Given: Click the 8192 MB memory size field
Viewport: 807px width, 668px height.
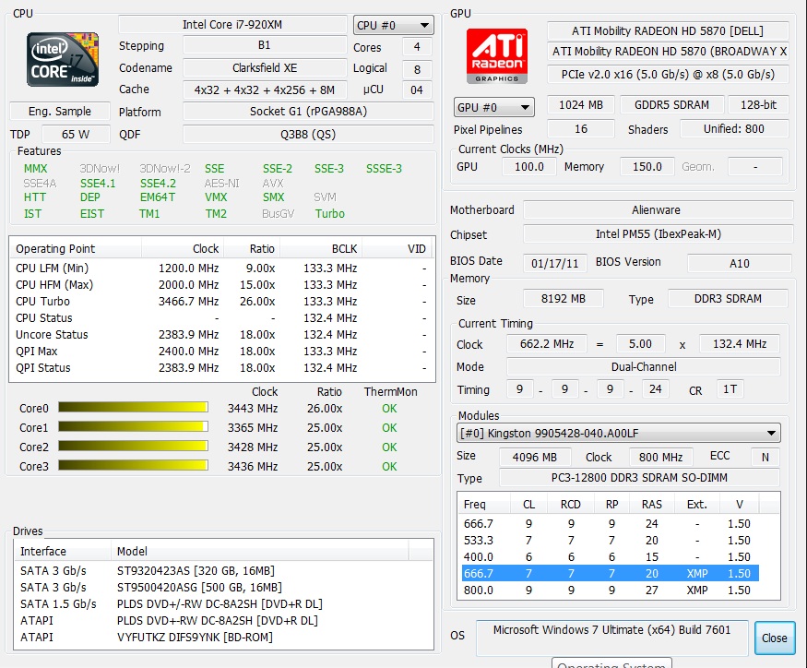Looking at the screenshot, I should pos(563,299).
